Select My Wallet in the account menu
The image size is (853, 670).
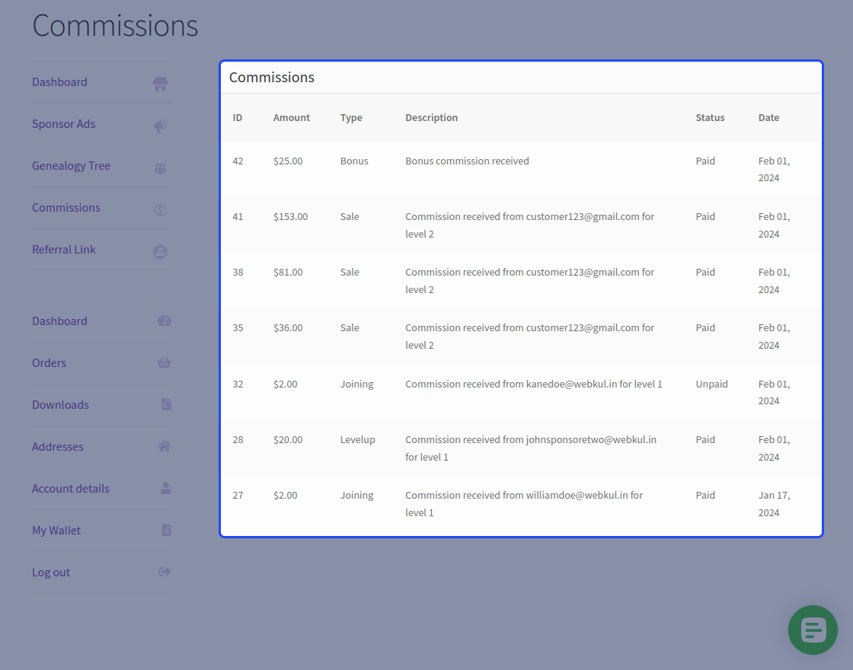point(56,531)
